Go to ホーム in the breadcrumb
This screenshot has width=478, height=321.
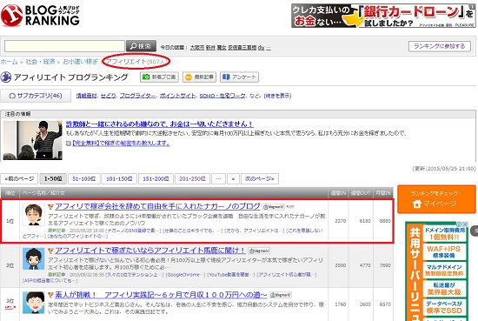click(x=10, y=62)
